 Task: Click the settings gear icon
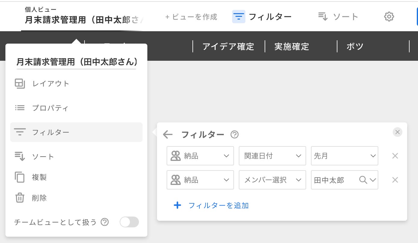[389, 17]
